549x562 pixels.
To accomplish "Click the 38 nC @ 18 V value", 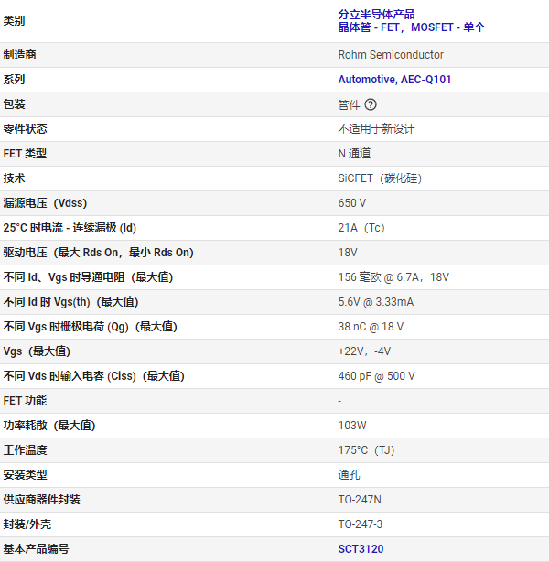I will 371,327.
